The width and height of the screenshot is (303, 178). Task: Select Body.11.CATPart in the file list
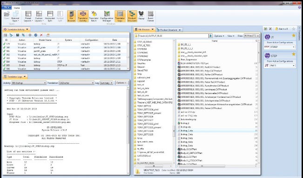pyautogui.click(x=189, y=157)
